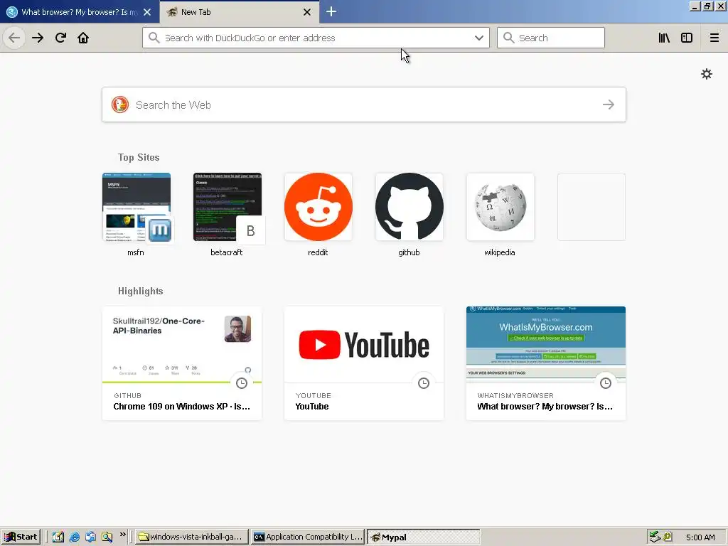The image size is (728, 546).
Task: Expand the address bar history dropdown
Action: (479, 38)
